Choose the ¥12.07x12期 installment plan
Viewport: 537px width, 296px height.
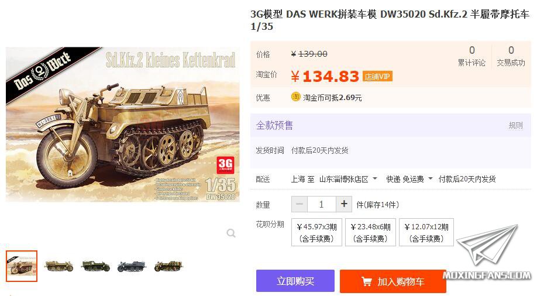pos(426,232)
